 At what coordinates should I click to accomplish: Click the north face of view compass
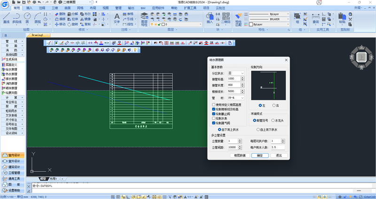361,48
